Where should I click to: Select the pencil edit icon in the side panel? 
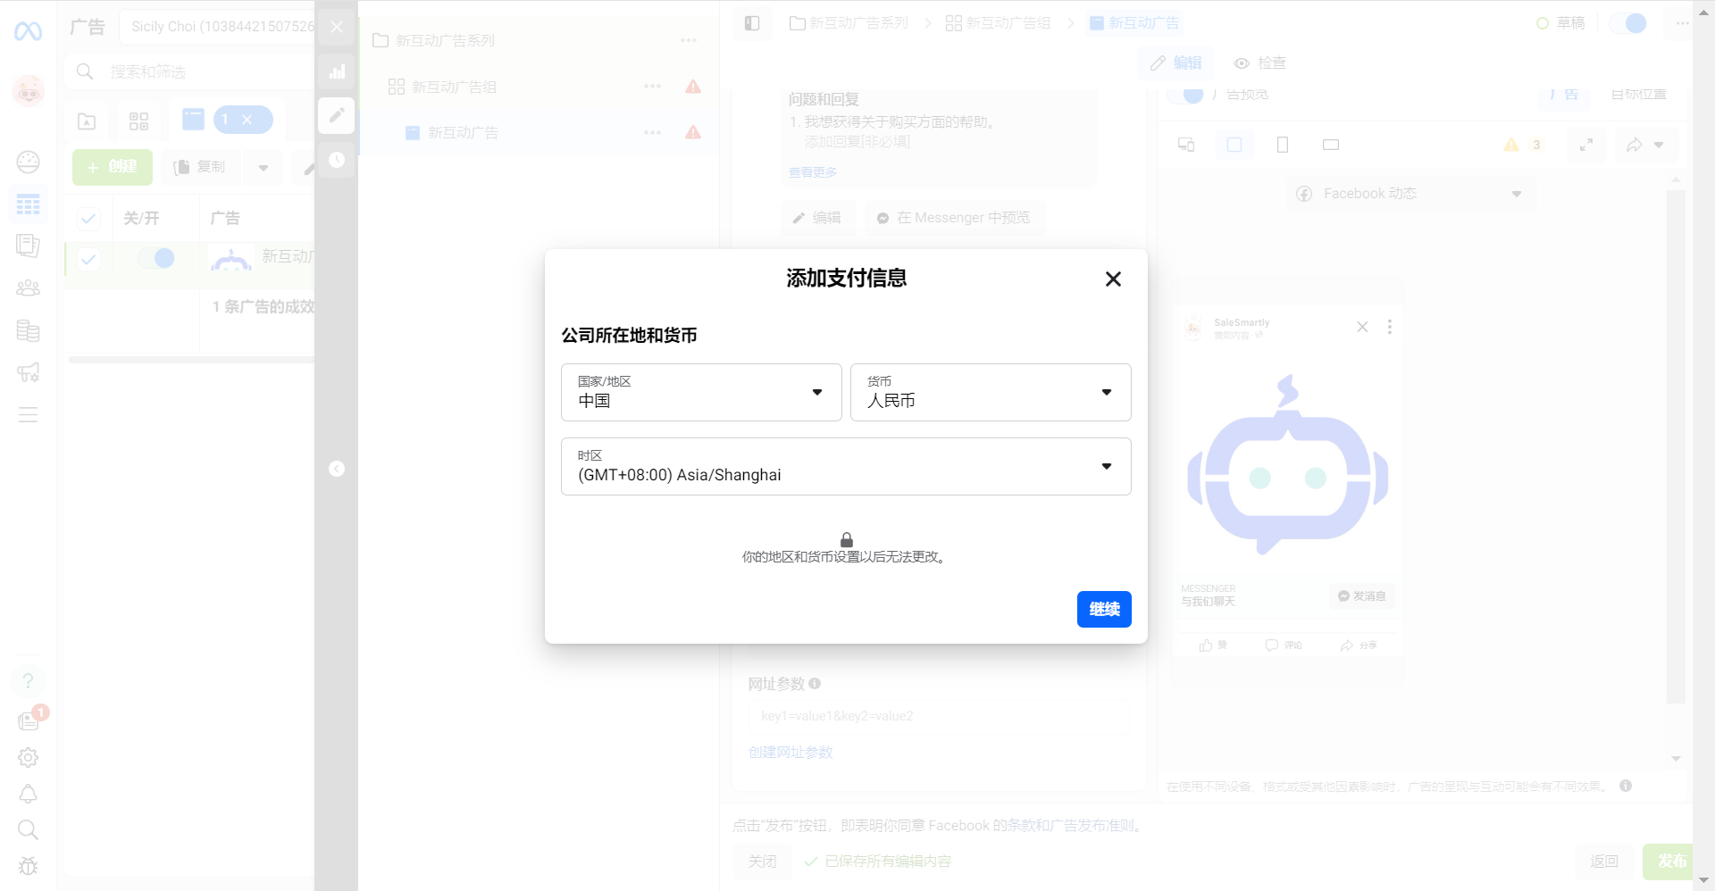coord(337,115)
